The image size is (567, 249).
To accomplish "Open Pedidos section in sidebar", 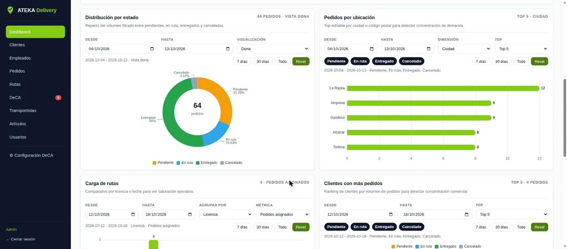I will 35,71.
